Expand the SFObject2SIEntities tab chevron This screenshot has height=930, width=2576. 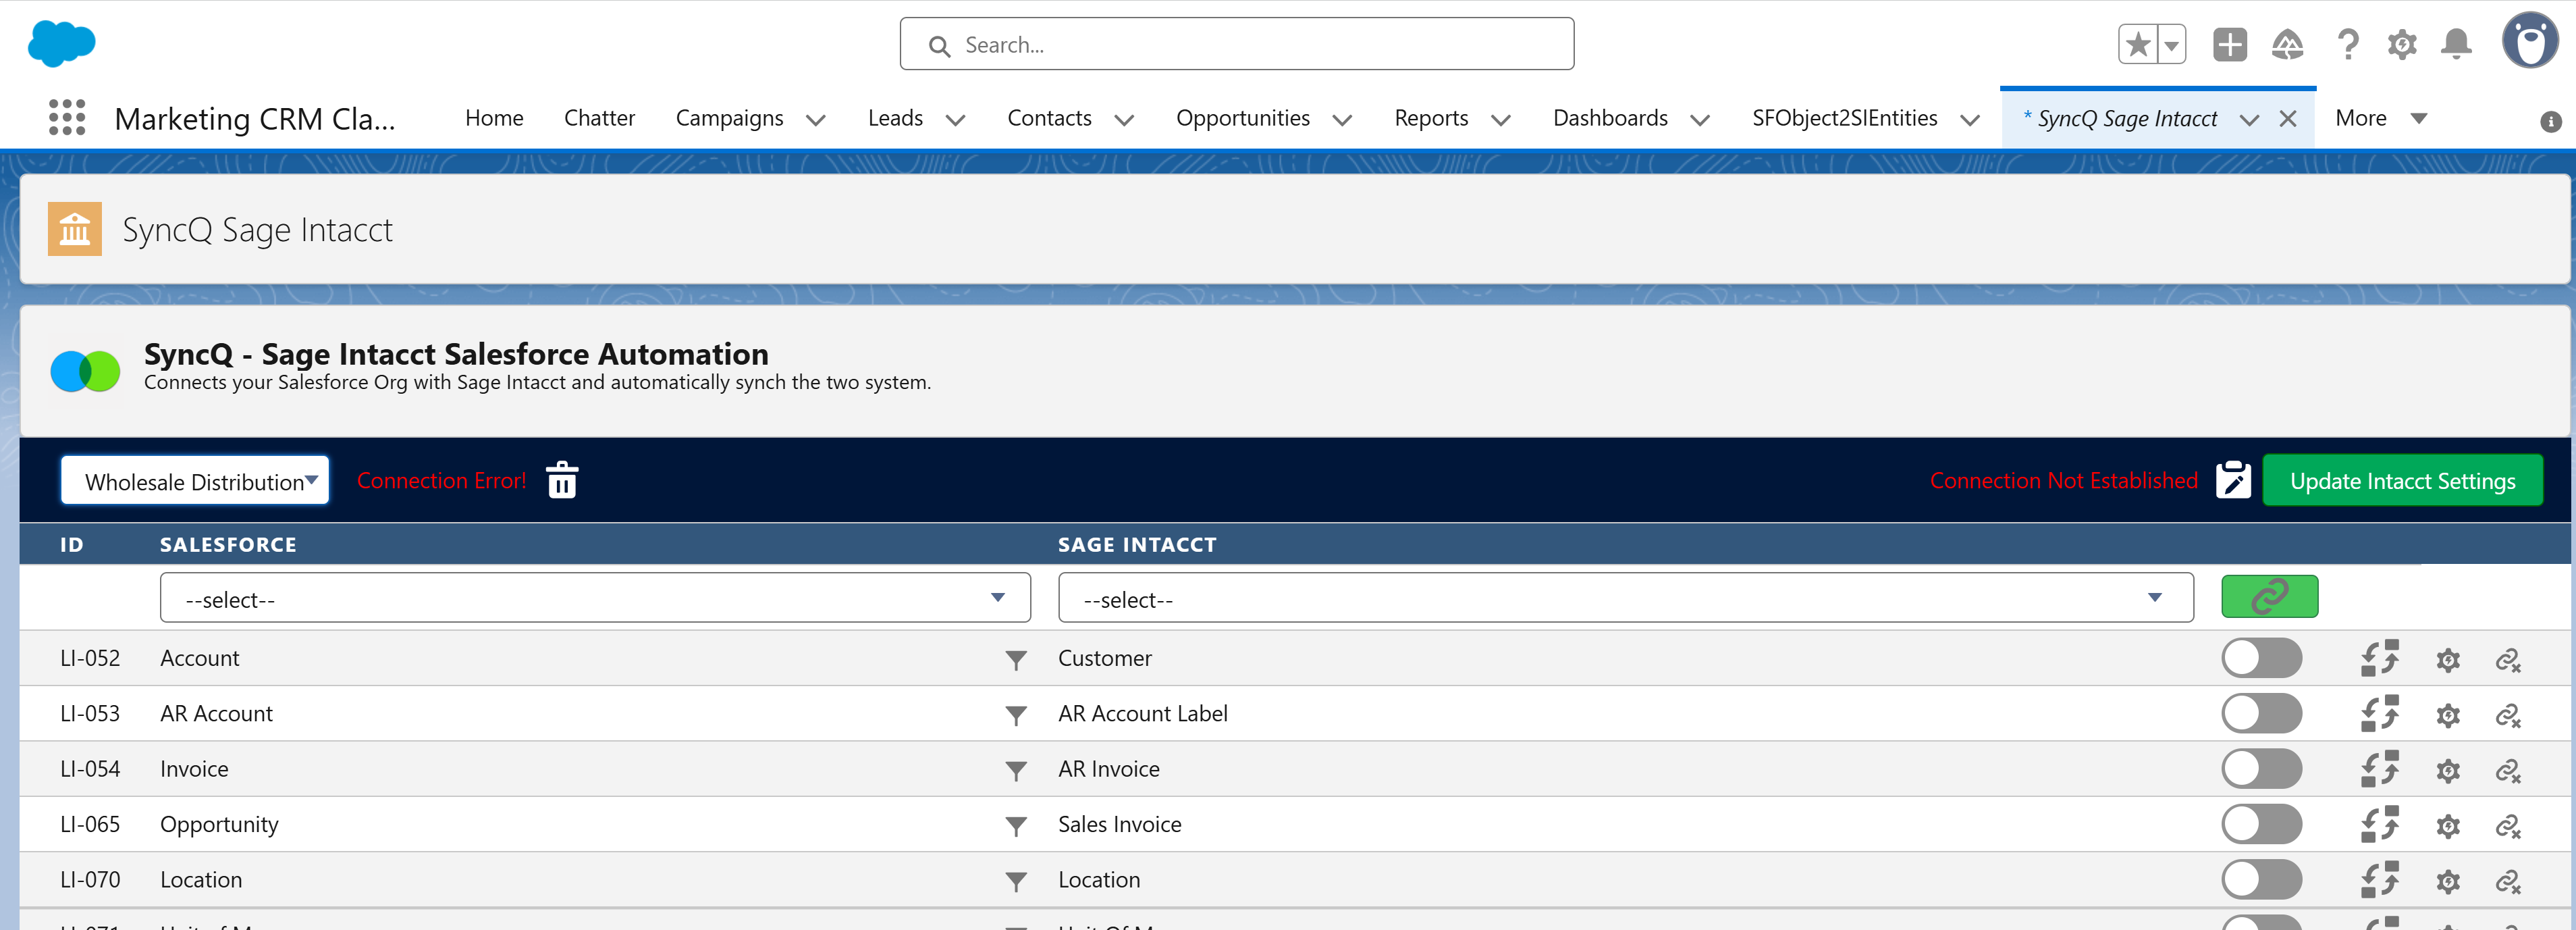click(x=1970, y=120)
